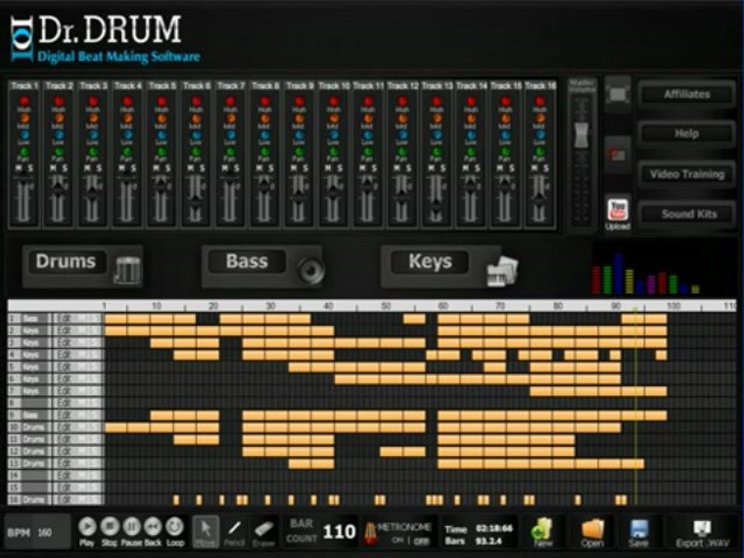Toggle the Loop playback button
This screenshot has width=744, height=558.
click(174, 527)
